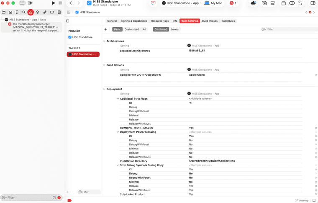318x203 pixels.
Task: Collapse Additional Strip Flags setting
Action: [x=118, y=99]
